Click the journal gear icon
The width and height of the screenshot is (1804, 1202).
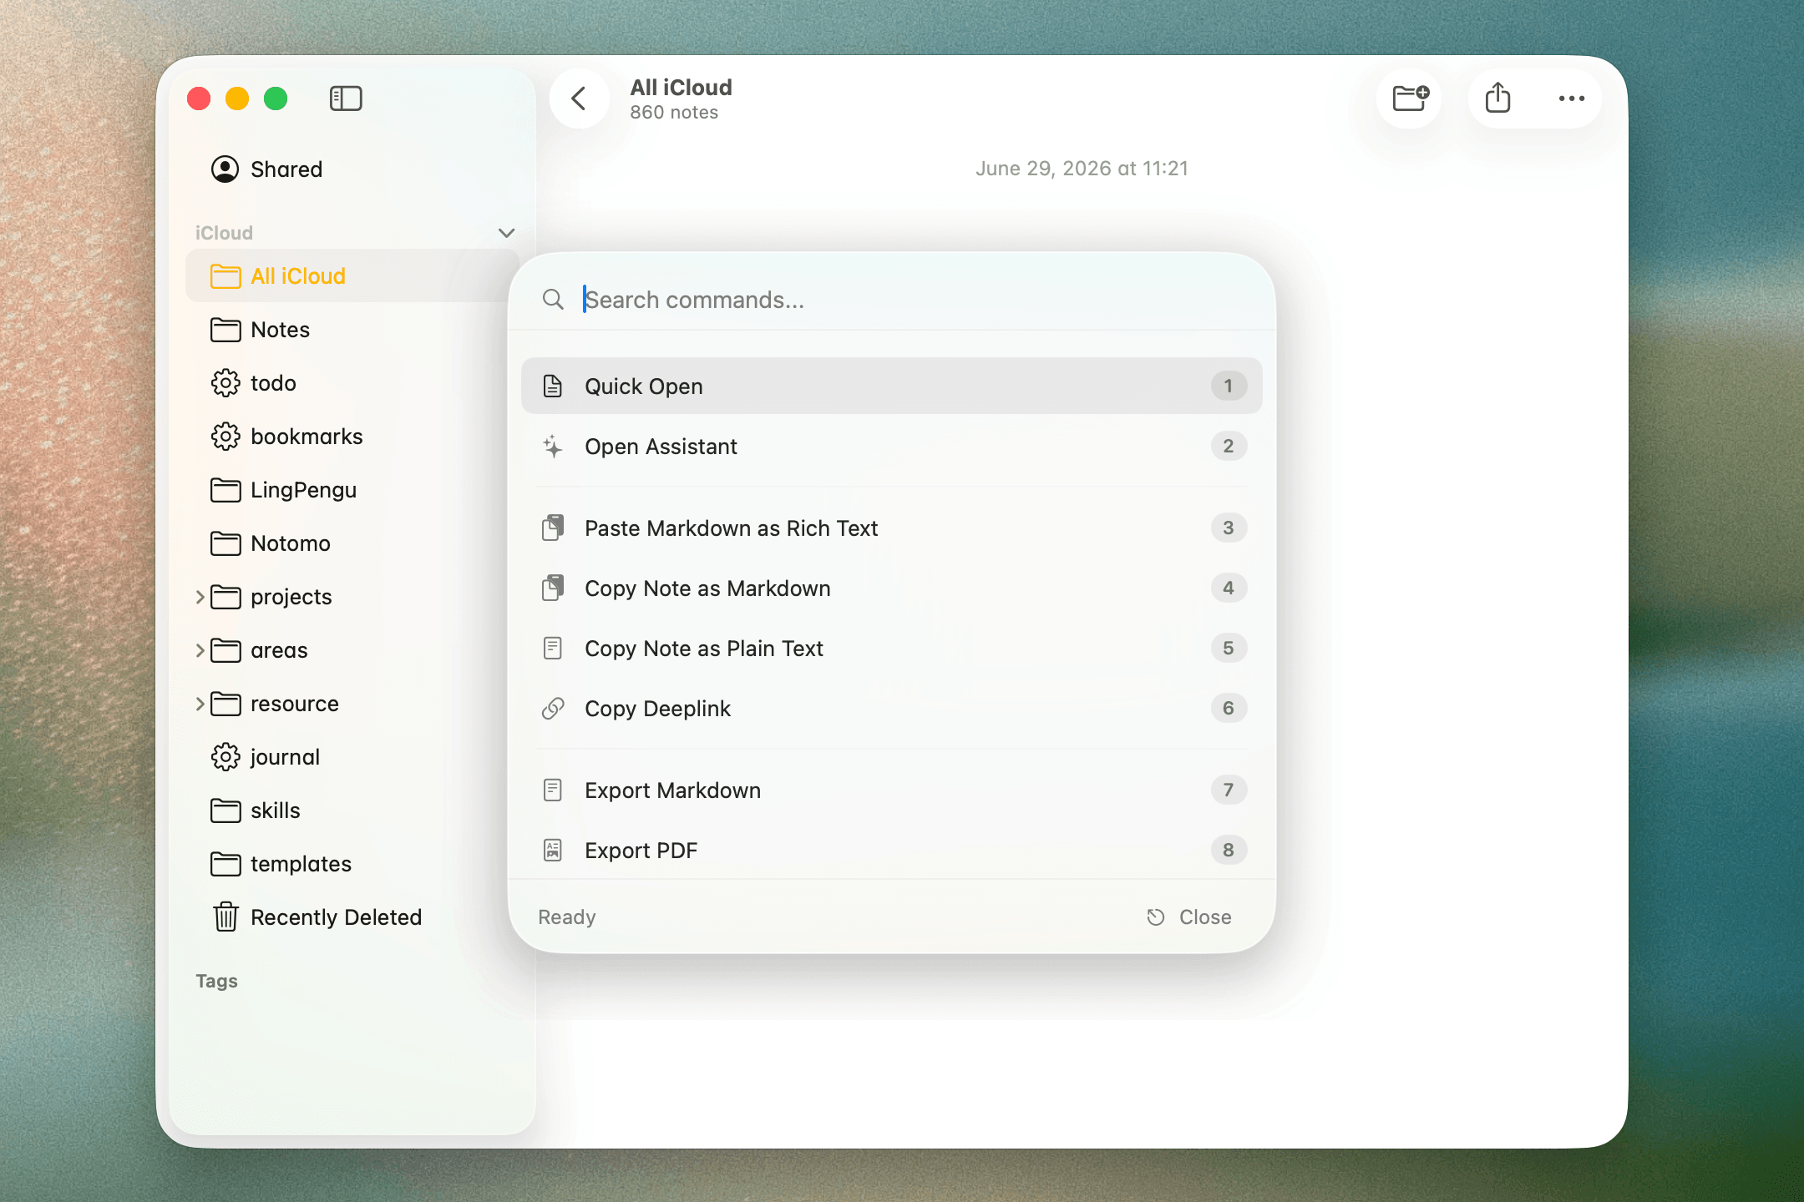tap(225, 757)
